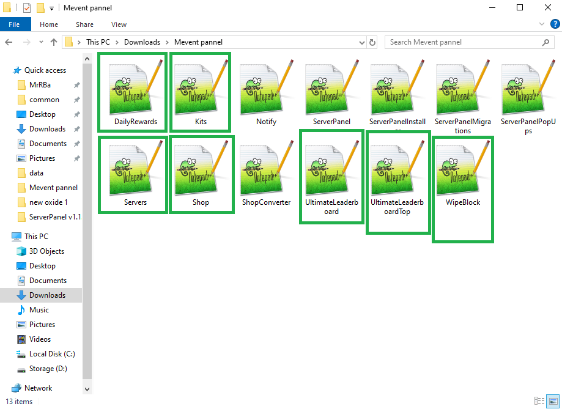Select the ServerPanelMigrations file icon

463,88
